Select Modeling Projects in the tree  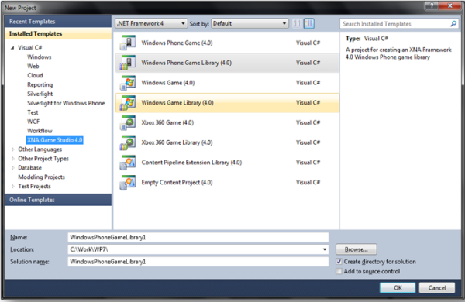[42, 177]
